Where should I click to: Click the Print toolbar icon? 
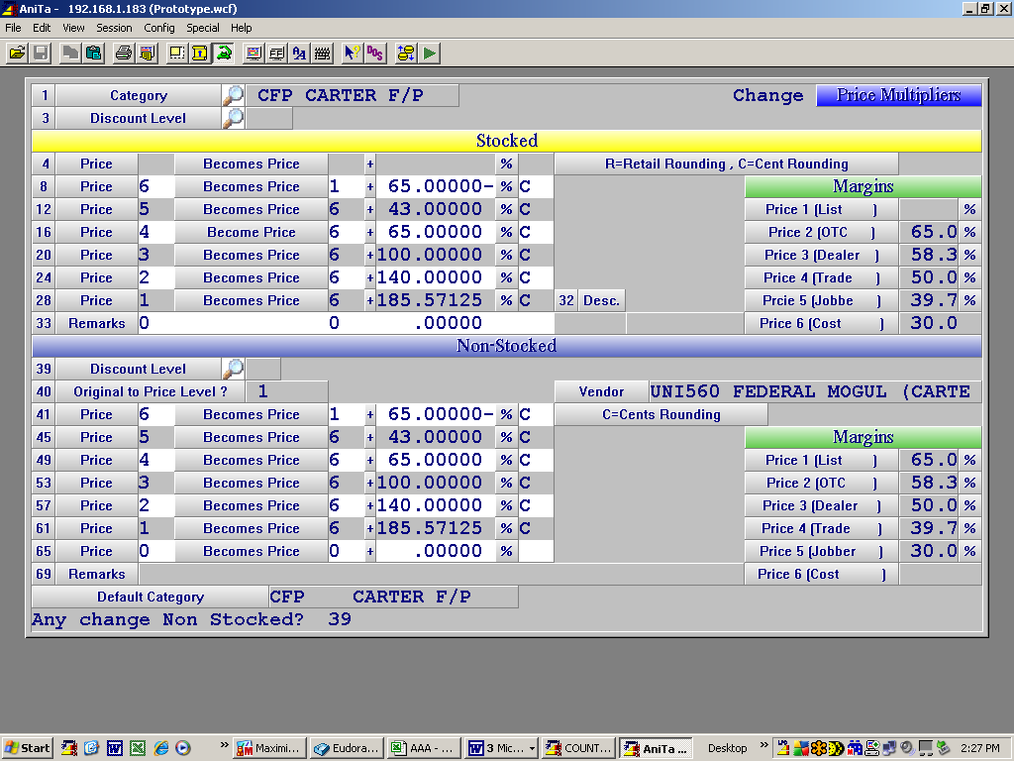pyautogui.click(x=124, y=54)
